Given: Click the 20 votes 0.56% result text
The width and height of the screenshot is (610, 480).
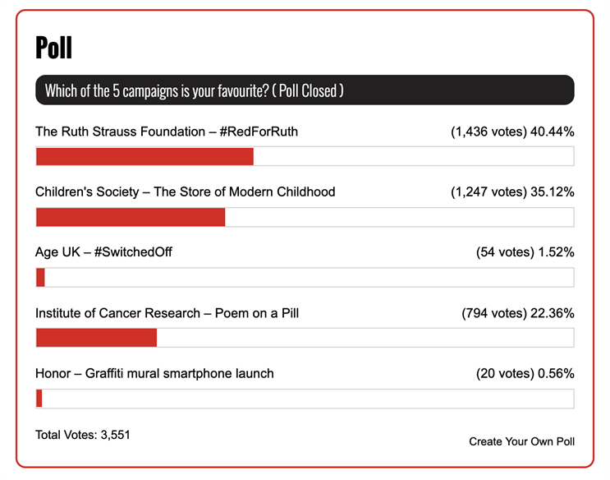Looking at the screenshot, I should coord(525,373).
